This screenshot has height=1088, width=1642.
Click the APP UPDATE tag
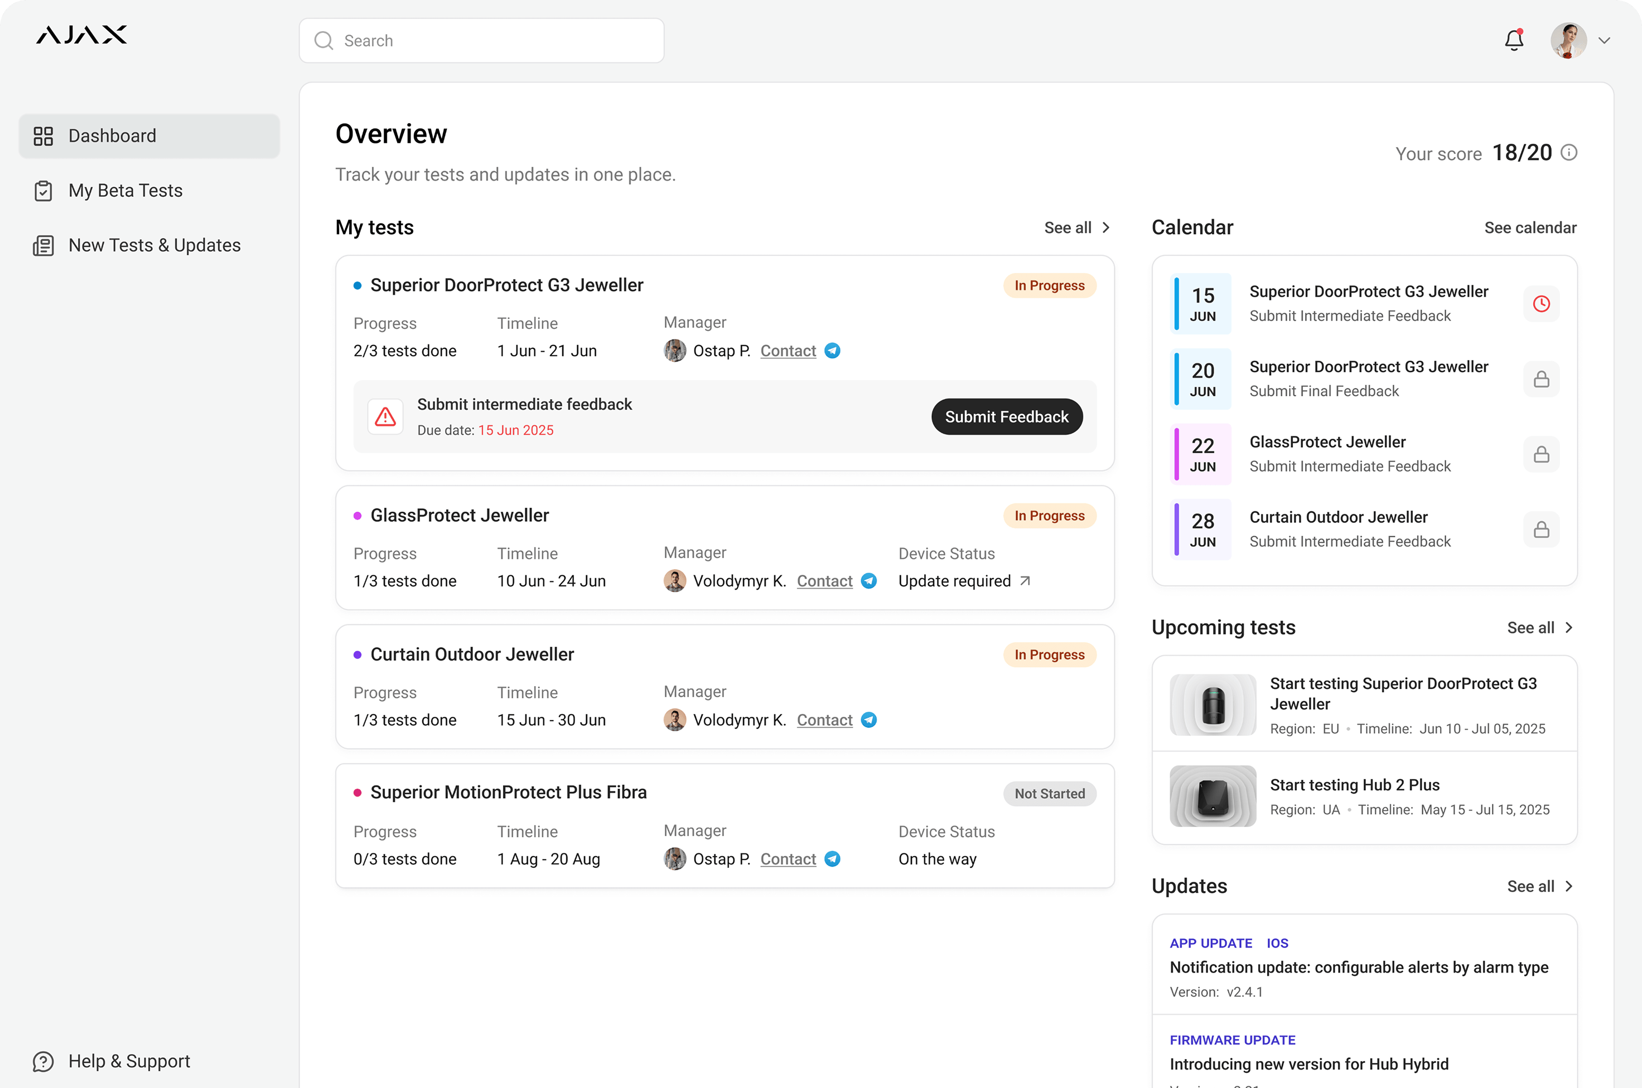click(x=1211, y=943)
